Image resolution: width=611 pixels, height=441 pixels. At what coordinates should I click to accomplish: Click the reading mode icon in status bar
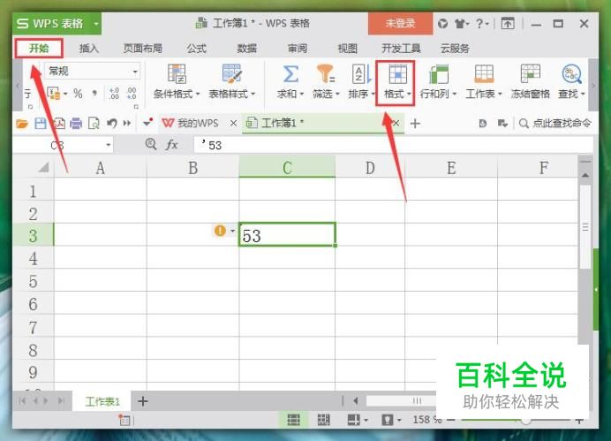(x=354, y=420)
